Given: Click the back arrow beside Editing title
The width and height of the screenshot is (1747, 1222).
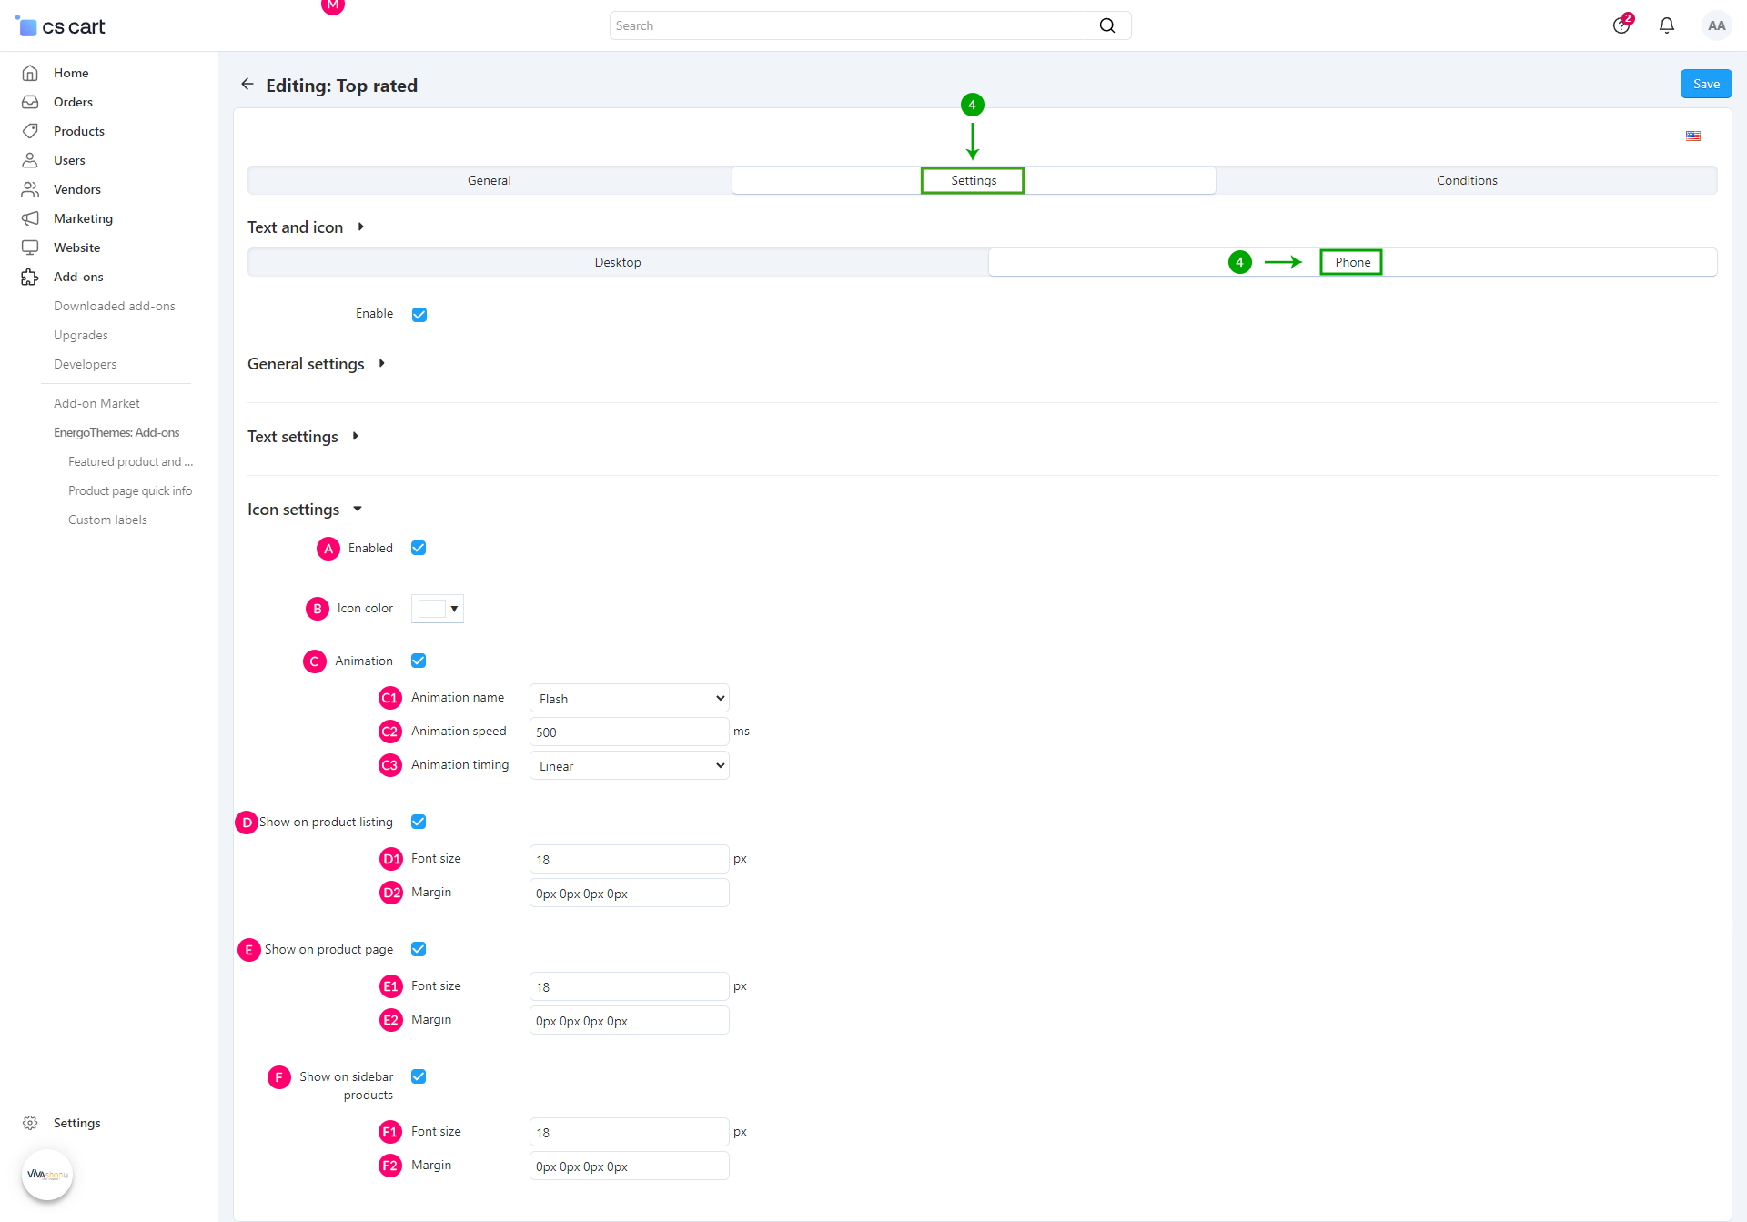Looking at the screenshot, I should coord(247,85).
